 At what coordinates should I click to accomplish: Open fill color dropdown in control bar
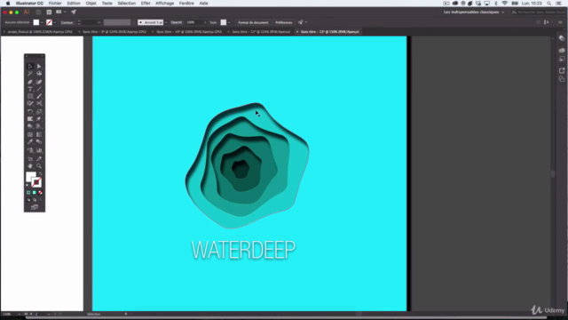coord(42,22)
